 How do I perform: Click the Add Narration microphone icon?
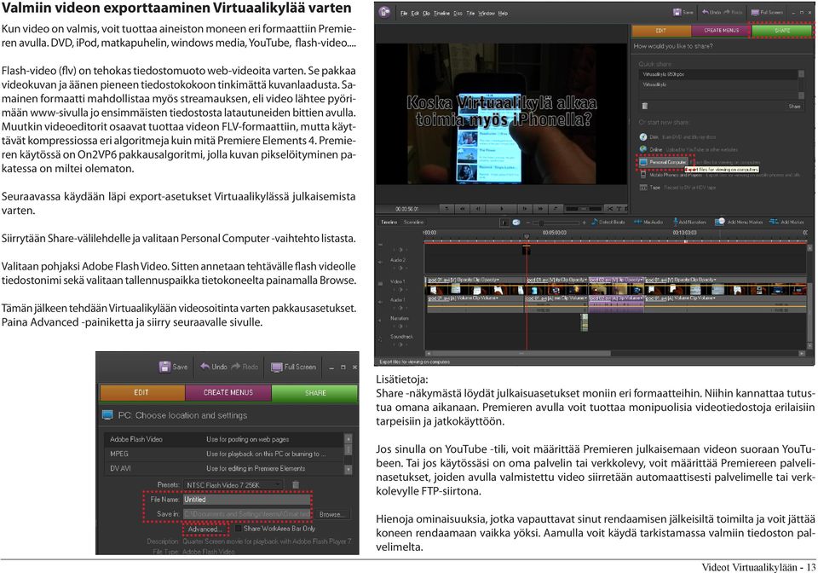676,222
